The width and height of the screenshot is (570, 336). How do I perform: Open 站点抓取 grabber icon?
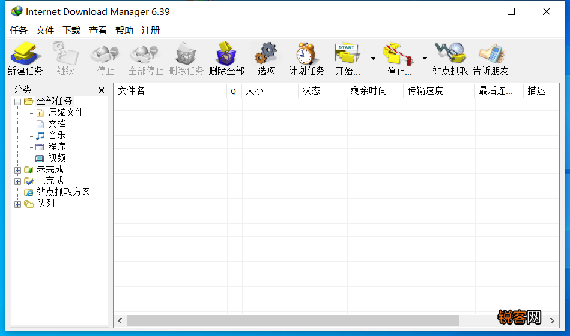(x=450, y=53)
